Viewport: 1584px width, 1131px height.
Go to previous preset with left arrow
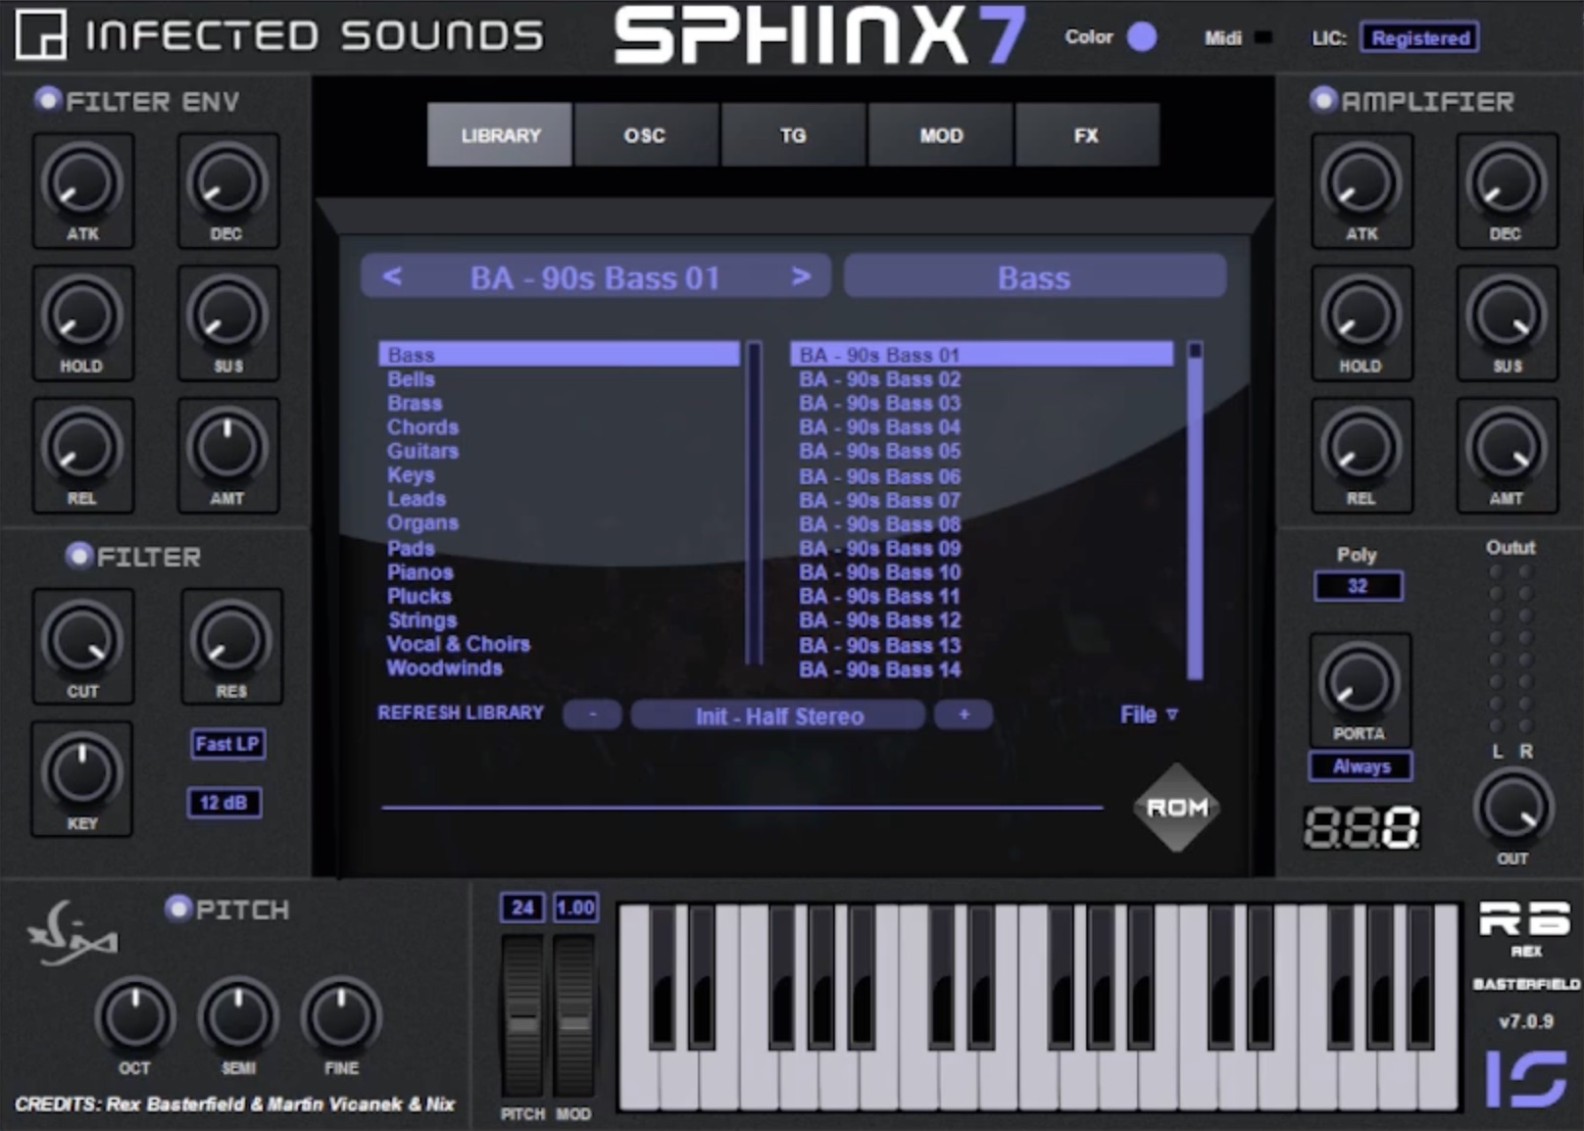point(392,276)
